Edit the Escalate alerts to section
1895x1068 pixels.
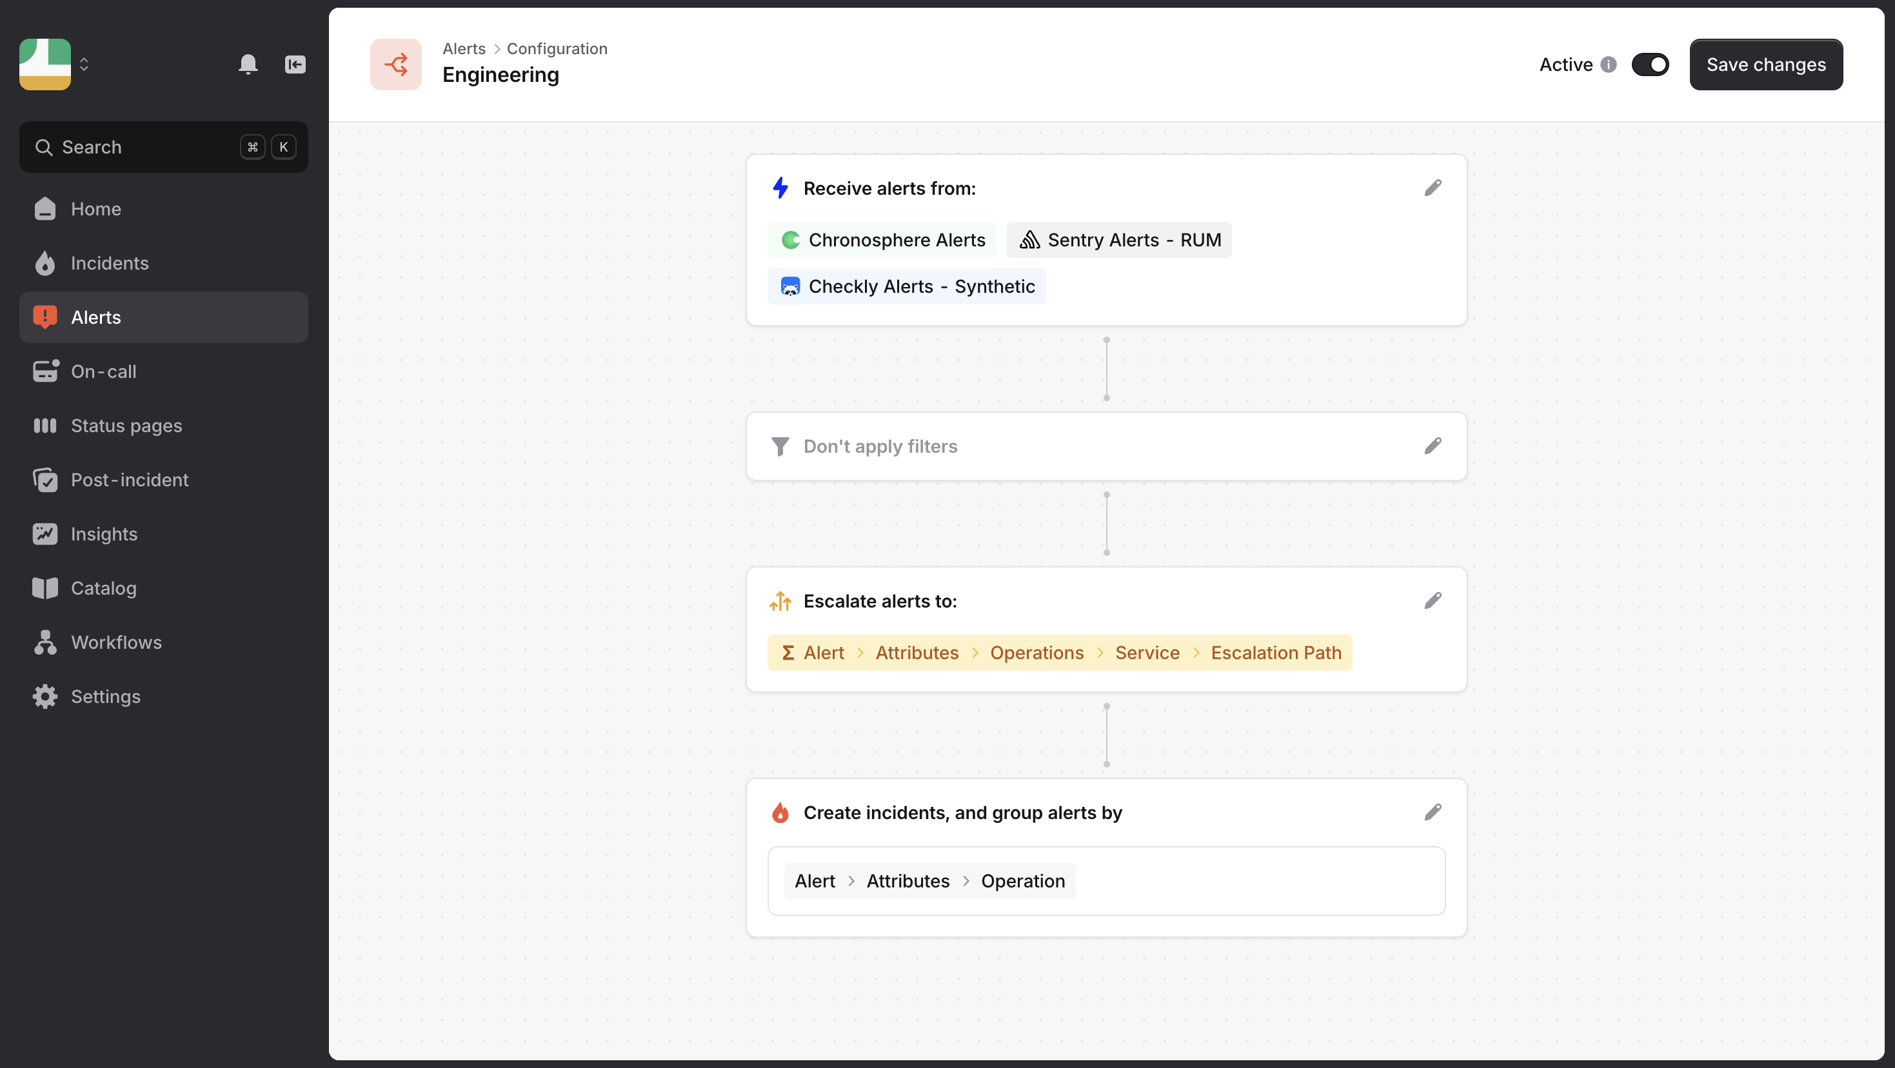coord(1433,601)
